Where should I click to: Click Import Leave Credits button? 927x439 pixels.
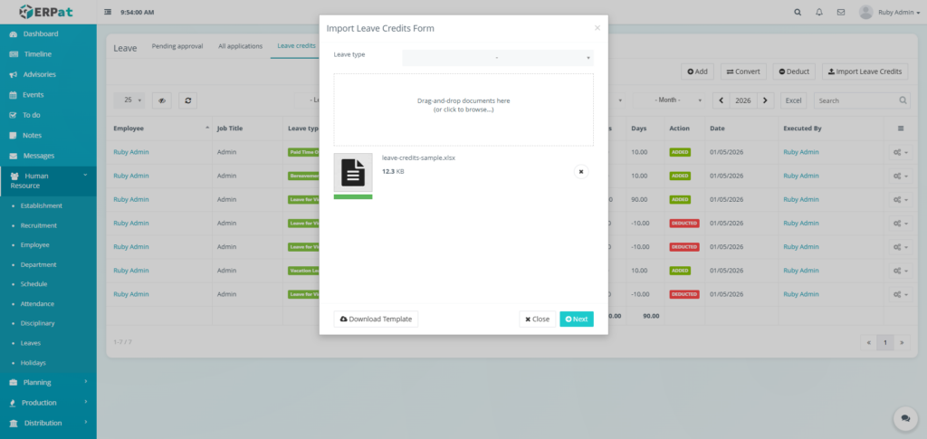pyautogui.click(x=865, y=72)
